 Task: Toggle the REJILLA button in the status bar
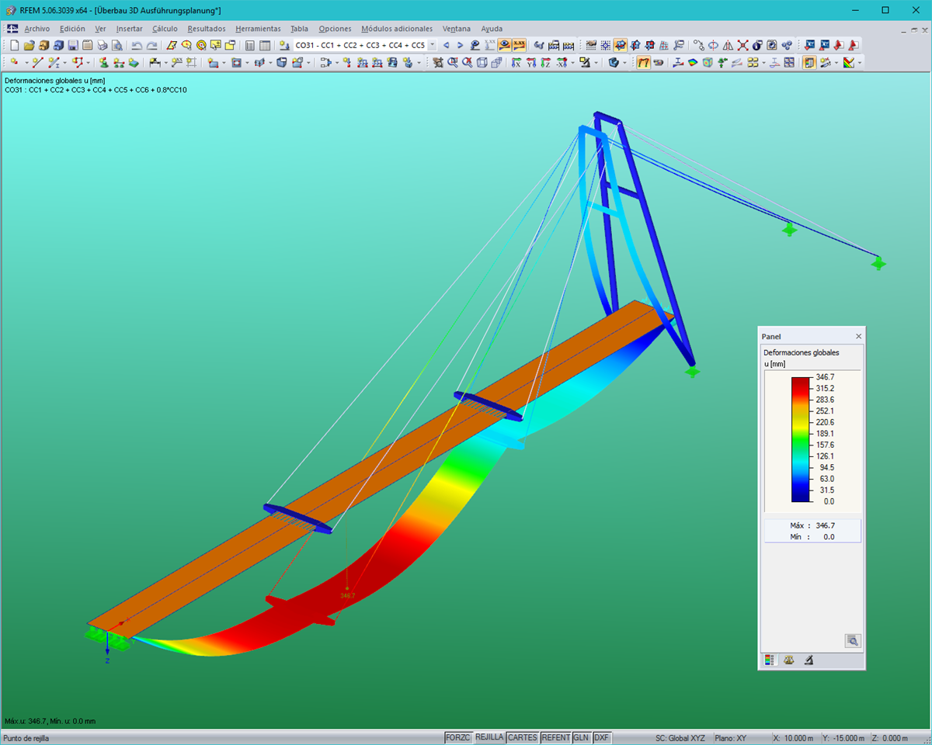click(x=489, y=737)
